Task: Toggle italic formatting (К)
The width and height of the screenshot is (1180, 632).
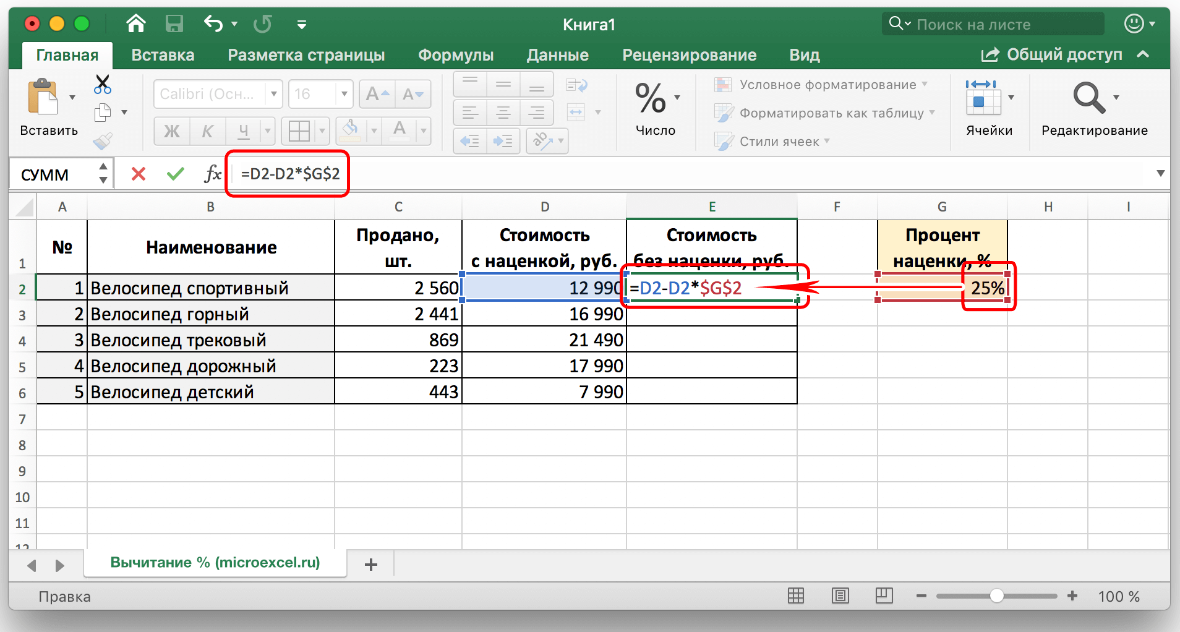Action: (207, 130)
